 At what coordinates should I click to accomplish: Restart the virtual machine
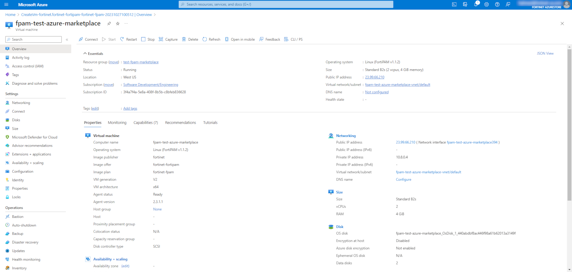pyautogui.click(x=129, y=39)
